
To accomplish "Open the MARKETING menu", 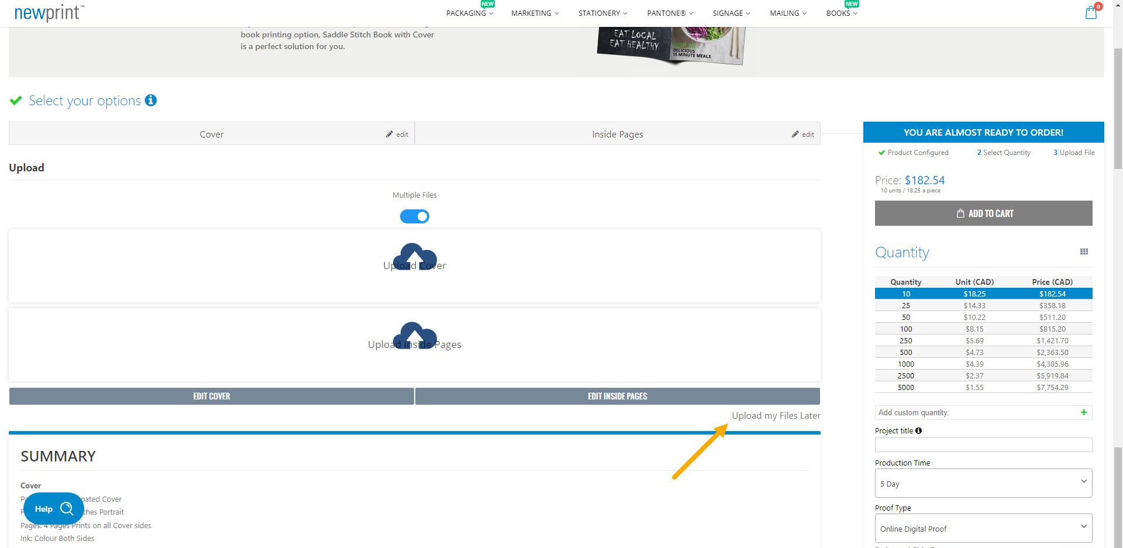I will click(x=533, y=13).
